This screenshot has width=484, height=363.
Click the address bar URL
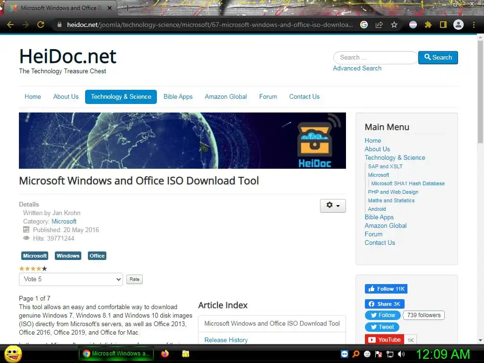[210, 25]
